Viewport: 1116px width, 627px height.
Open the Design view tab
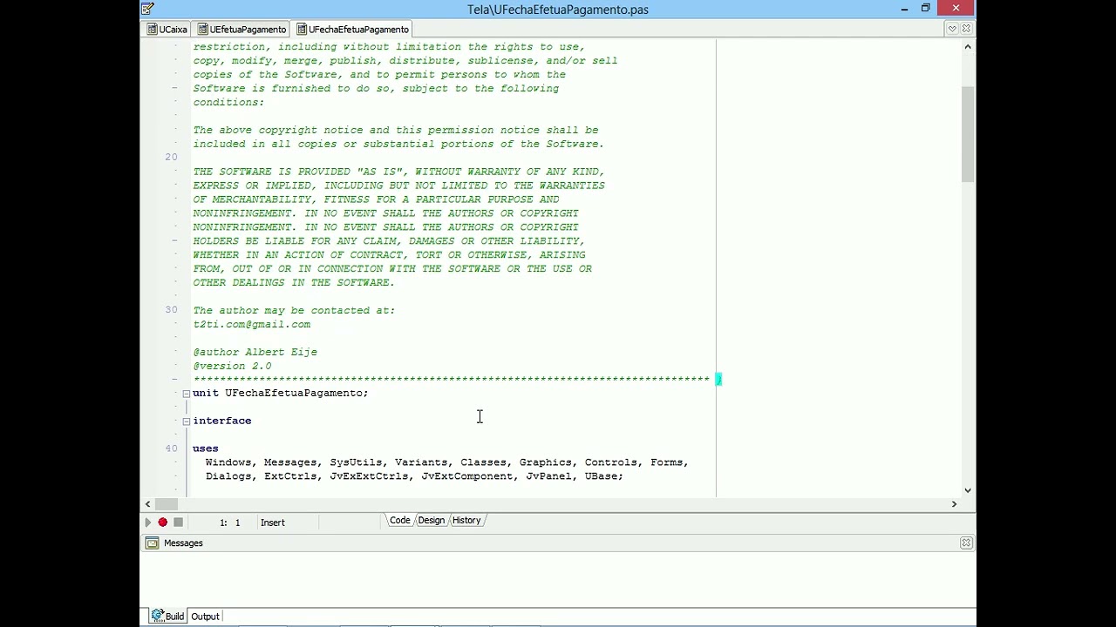point(431,521)
